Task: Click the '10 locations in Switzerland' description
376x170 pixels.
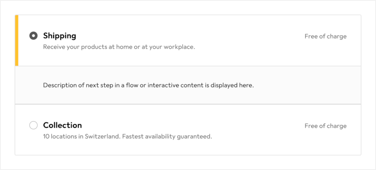Action: pos(127,137)
